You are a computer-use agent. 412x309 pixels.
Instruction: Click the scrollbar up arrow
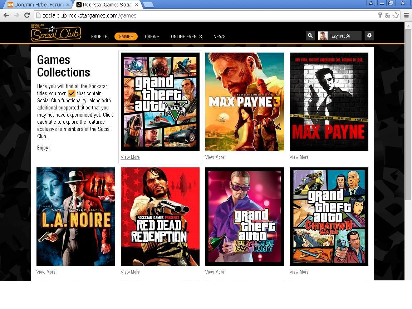(408, 25)
